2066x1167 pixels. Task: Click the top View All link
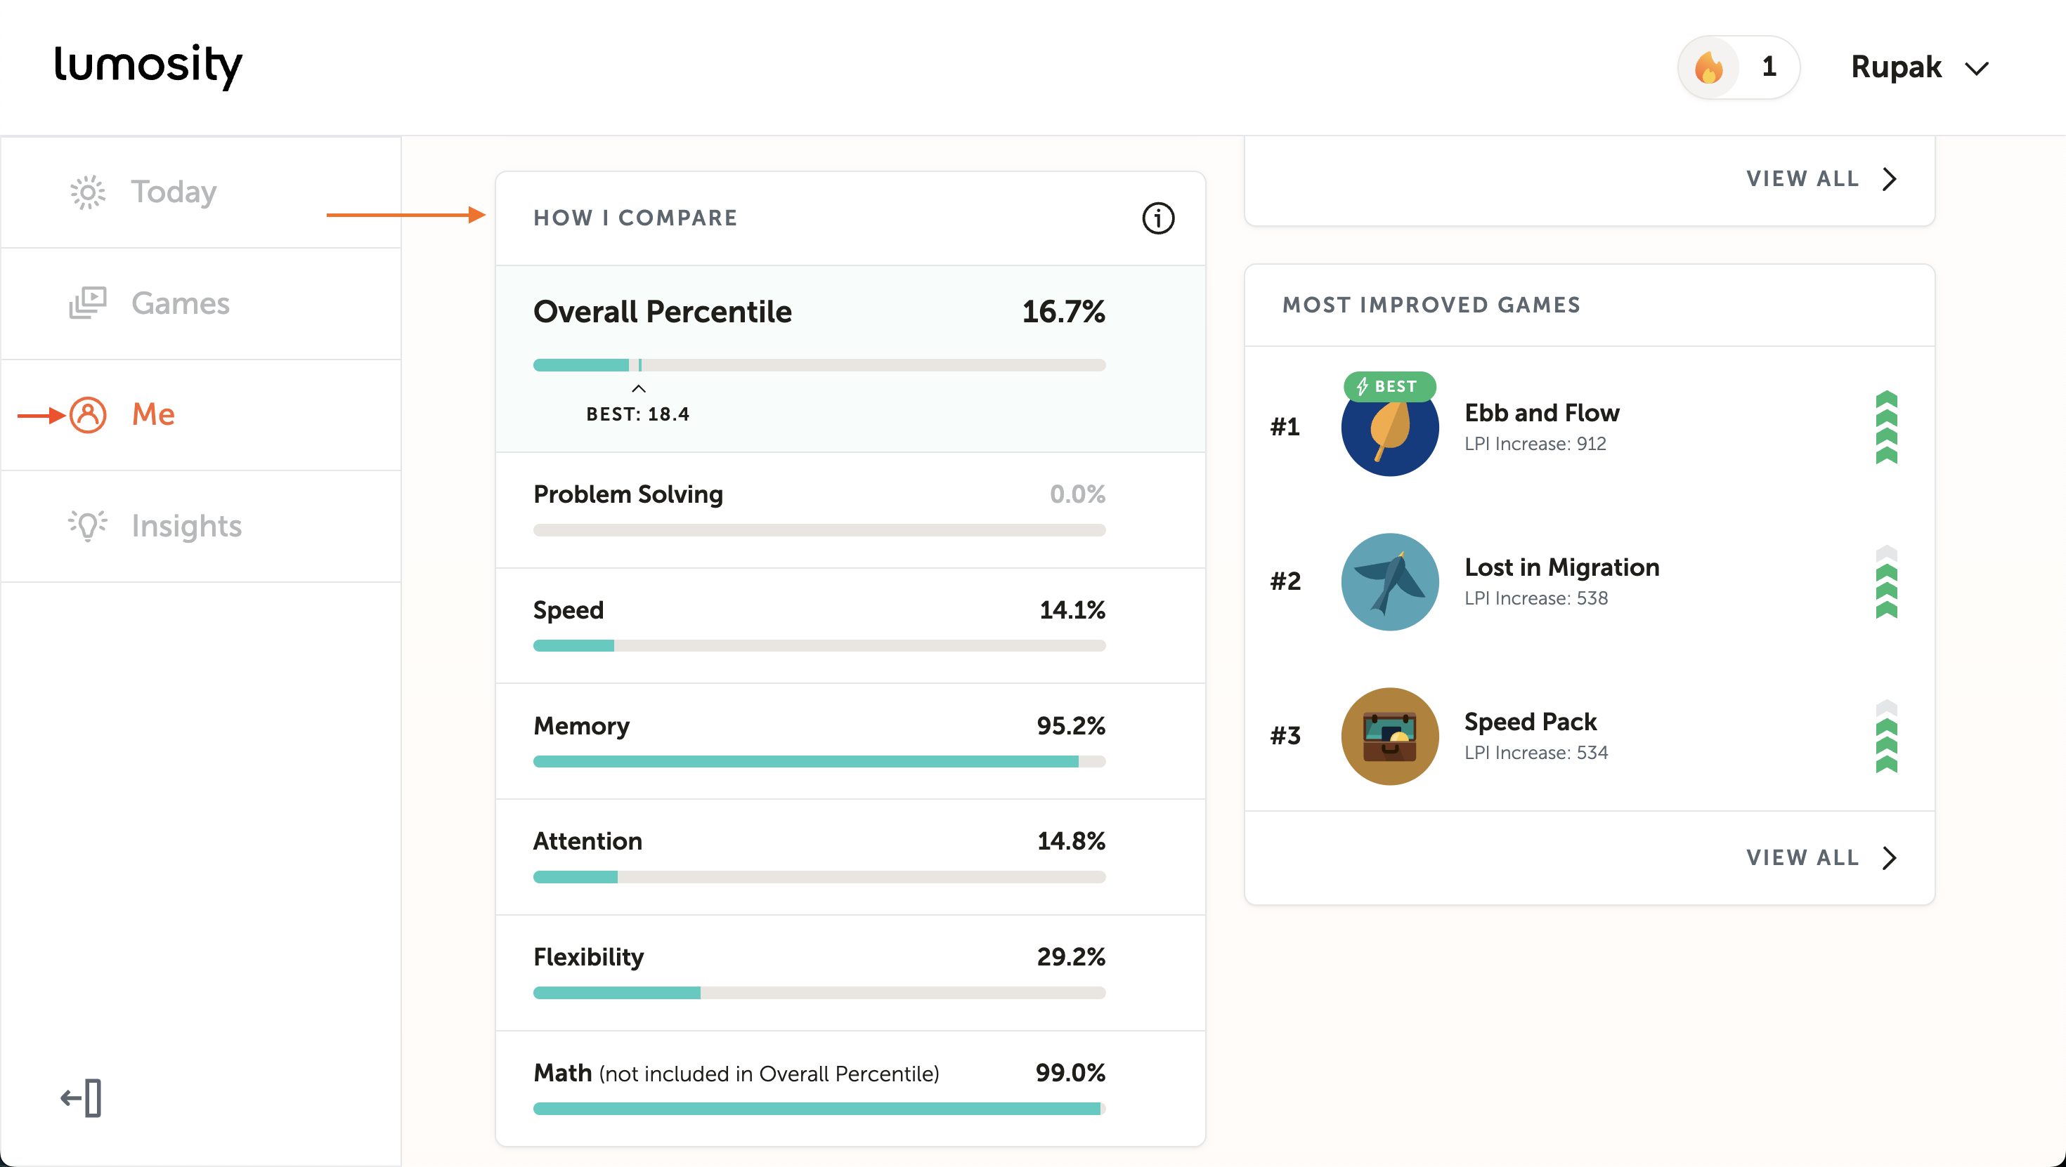[x=1802, y=179]
